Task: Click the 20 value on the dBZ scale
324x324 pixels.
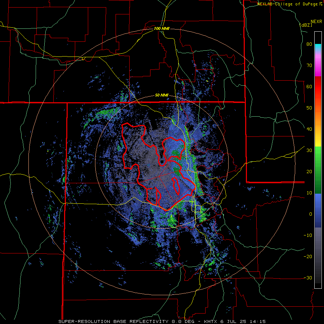Action: [309, 172]
